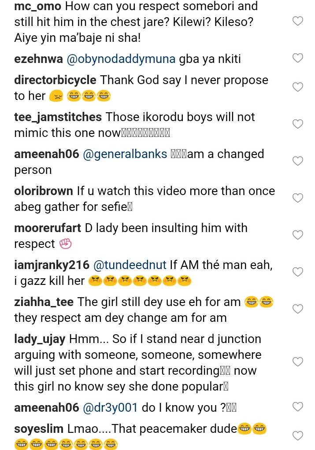Heart tee_jamstitches' ikorodu boys comment

tap(298, 124)
